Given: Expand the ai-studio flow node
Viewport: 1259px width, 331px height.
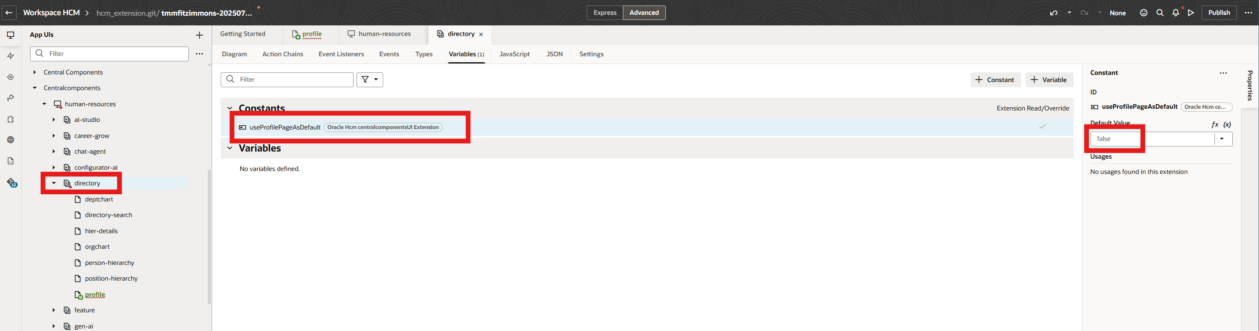Looking at the screenshot, I should click(x=54, y=120).
